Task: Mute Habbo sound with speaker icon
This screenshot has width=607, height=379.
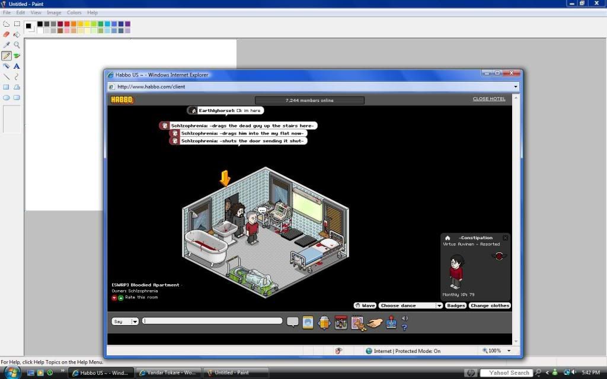Action: (x=405, y=318)
